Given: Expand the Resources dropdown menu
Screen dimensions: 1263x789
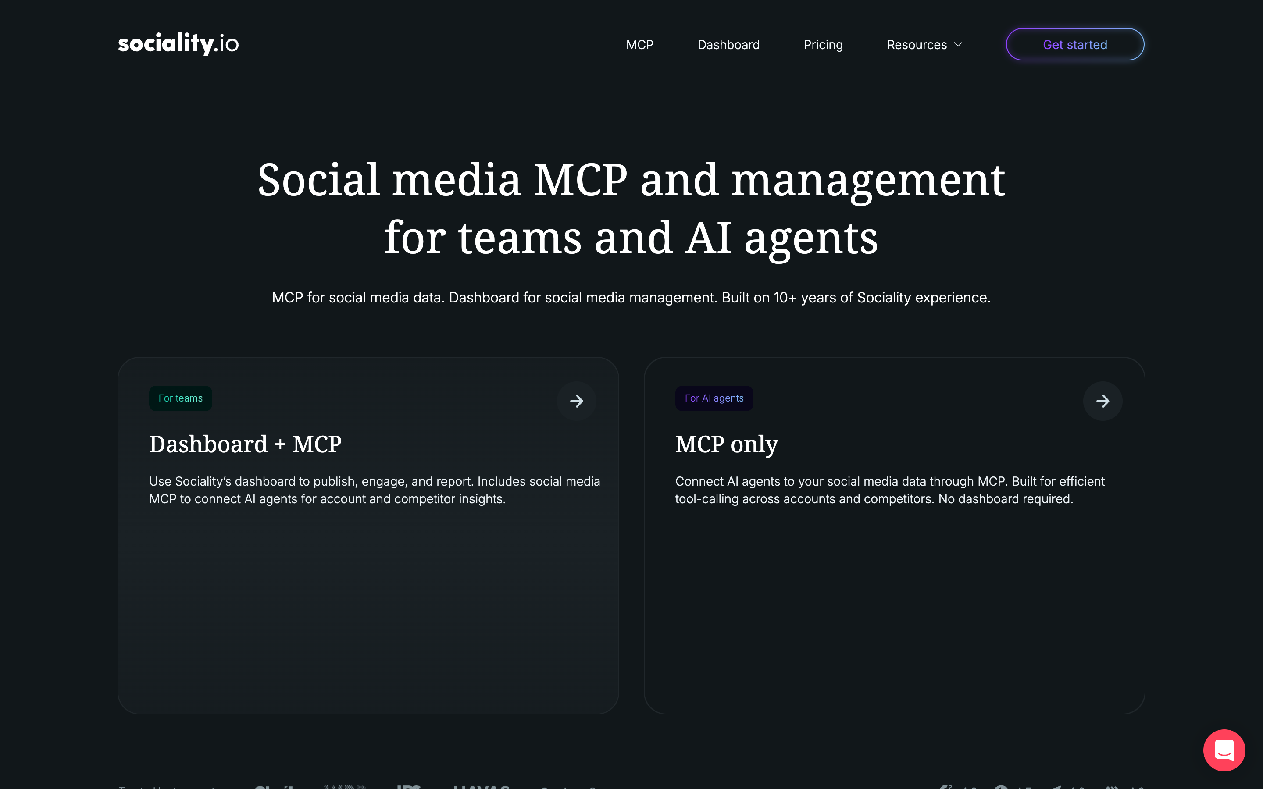Looking at the screenshot, I should [x=924, y=45].
